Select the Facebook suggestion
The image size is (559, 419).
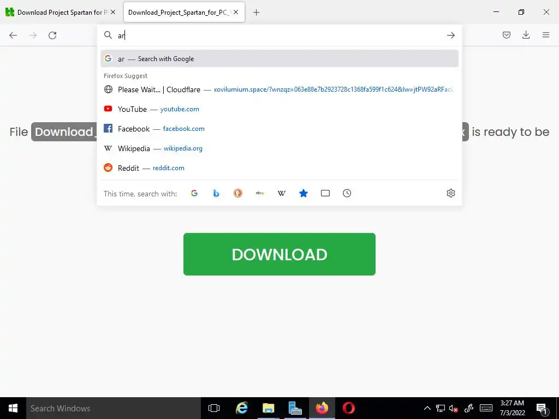pyautogui.click(x=279, y=129)
